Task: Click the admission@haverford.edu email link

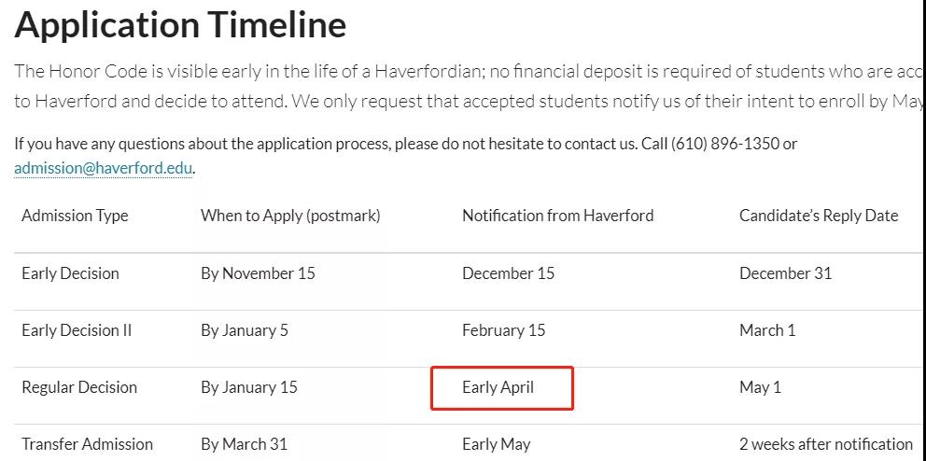Action: [104, 169]
